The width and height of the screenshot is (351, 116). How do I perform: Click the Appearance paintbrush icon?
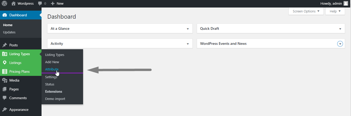(x=5, y=110)
